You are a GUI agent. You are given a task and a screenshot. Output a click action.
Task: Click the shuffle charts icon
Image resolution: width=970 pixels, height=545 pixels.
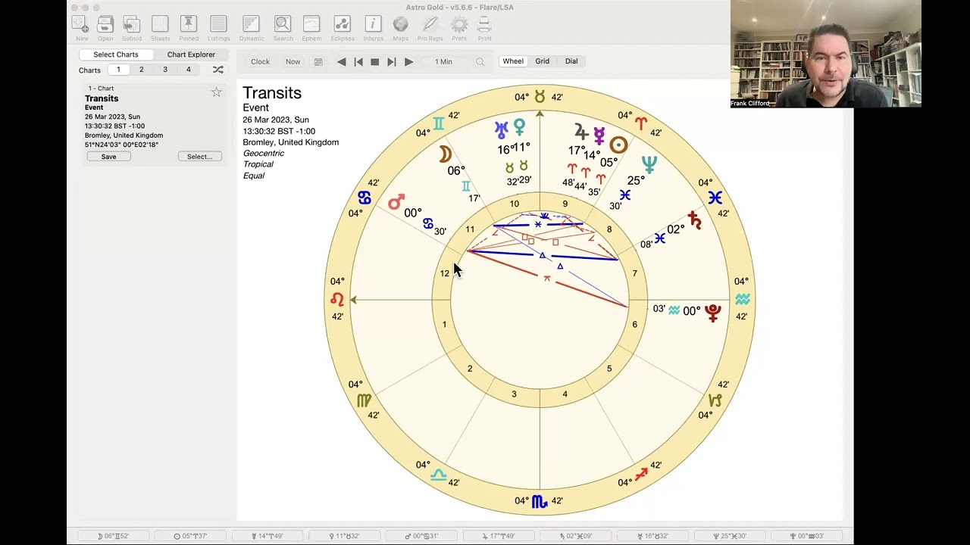pyautogui.click(x=218, y=70)
